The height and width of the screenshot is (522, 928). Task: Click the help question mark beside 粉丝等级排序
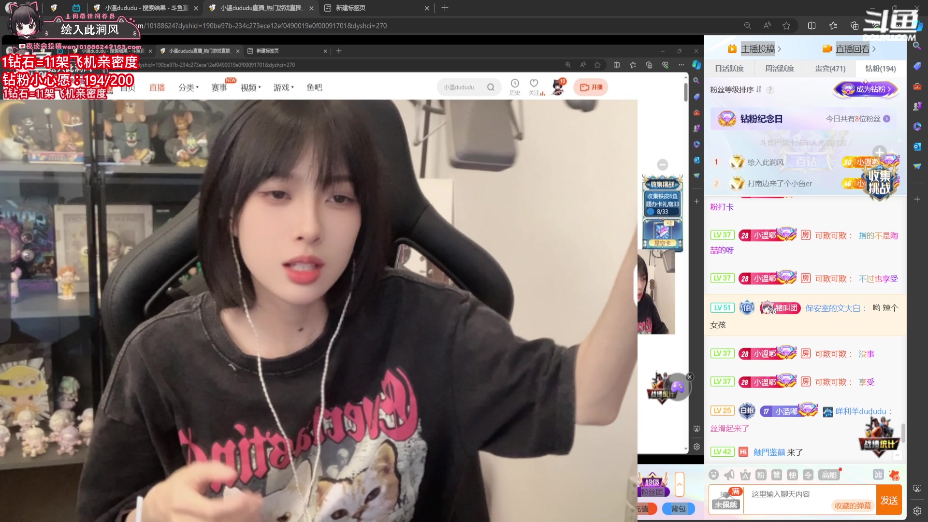[770, 89]
